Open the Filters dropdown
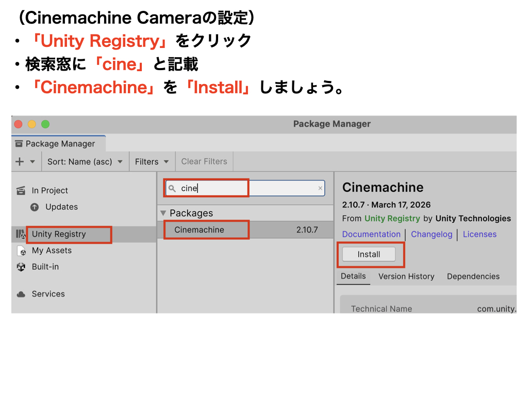This screenshot has height=396, width=528. 152,161
